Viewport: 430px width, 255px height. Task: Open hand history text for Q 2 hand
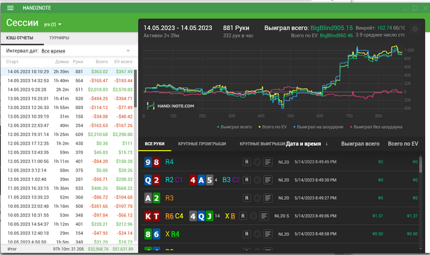tap(268, 180)
